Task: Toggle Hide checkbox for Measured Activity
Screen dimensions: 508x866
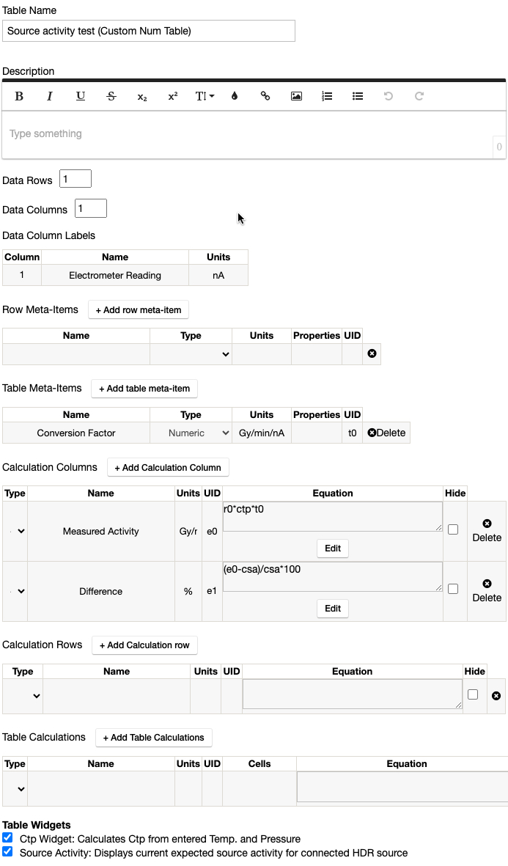Action: click(x=453, y=529)
